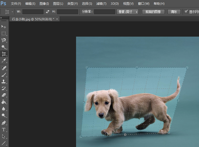Click the 前面的图像 button

pyautogui.click(x=153, y=12)
